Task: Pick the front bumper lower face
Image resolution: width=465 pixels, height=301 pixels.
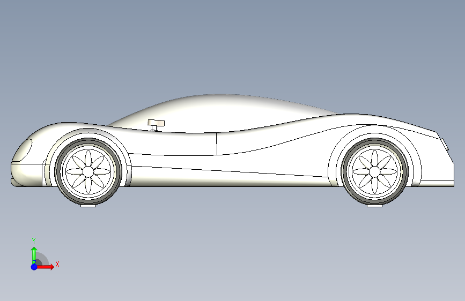Action: pyautogui.click(x=27, y=175)
